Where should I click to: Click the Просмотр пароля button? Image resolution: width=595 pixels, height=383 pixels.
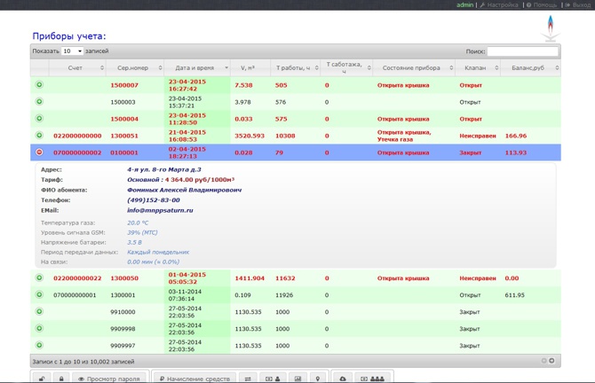pyautogui.click(x=109, y=379)
